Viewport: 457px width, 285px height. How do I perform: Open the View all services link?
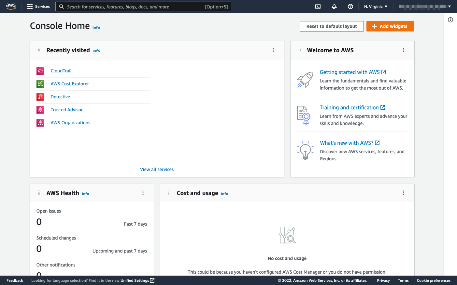click(x=157, y=169)
